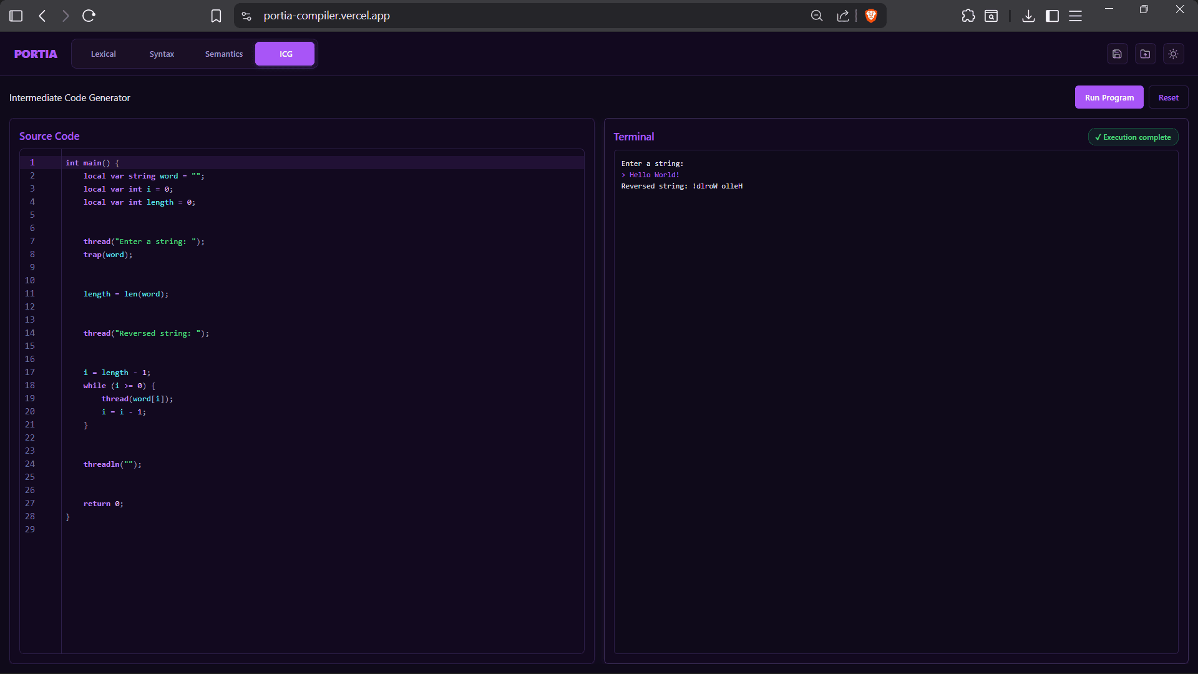
Task: Click the zoom magnifier icon in address bar
Action: 817,16
